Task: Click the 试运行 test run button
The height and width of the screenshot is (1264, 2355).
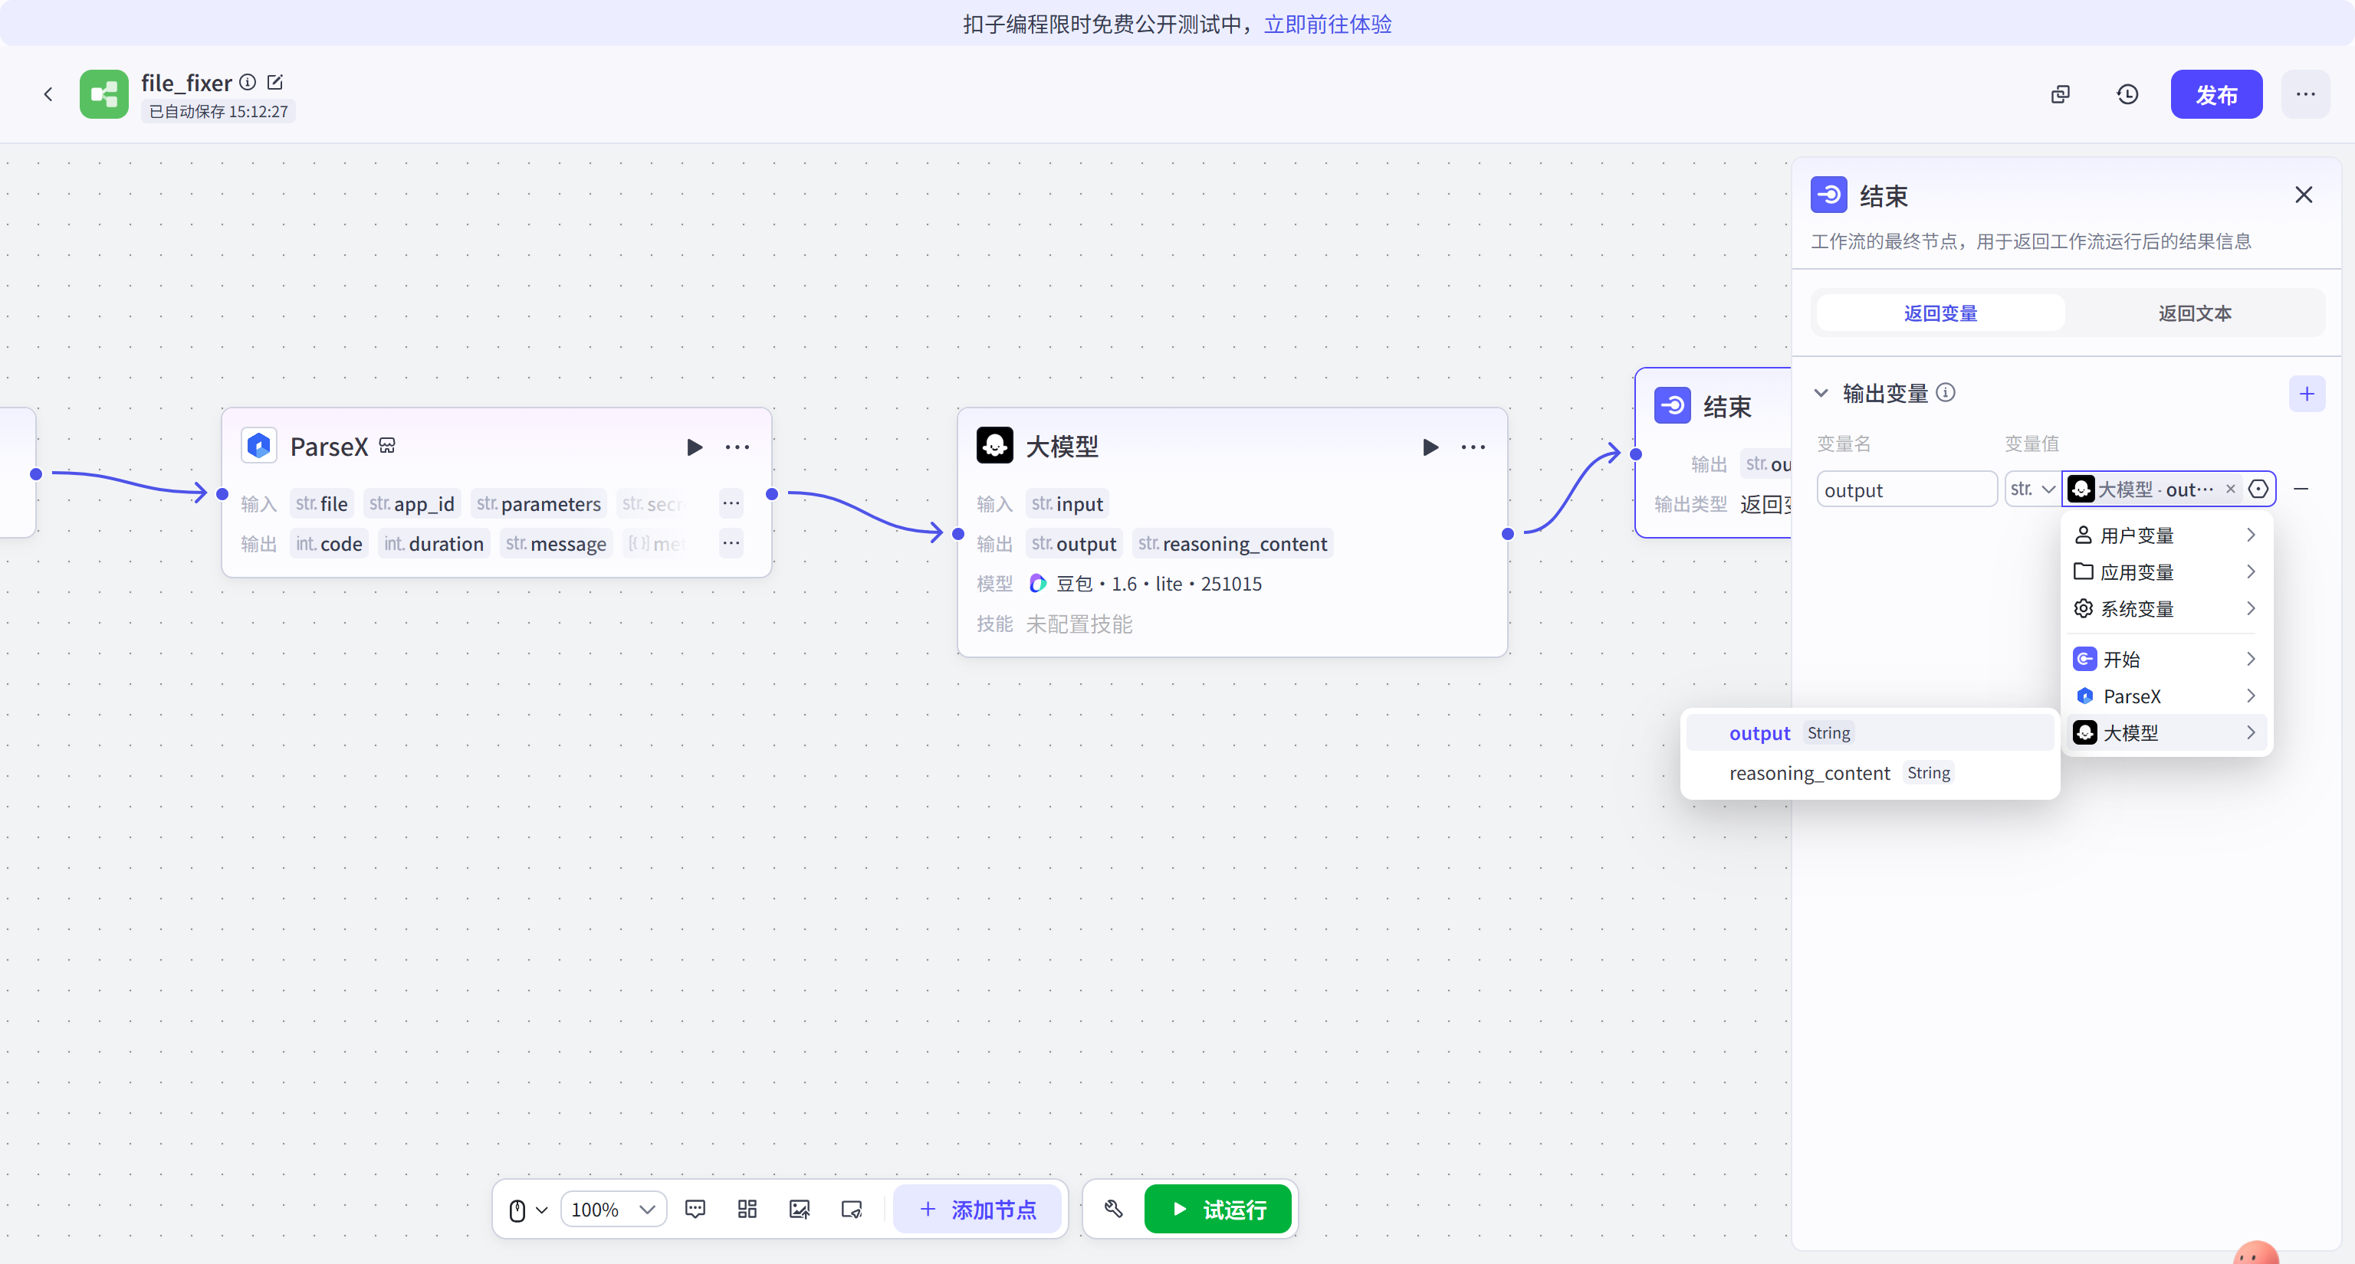Action: click(1217, 1209)
